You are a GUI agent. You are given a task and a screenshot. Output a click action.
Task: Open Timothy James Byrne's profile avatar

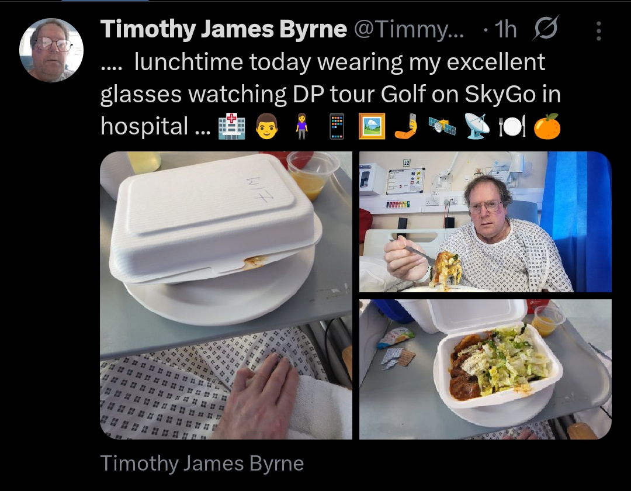tap(51, 50)
